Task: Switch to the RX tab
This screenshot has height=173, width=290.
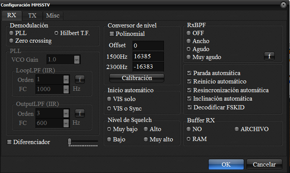Action: click(11, 15)
